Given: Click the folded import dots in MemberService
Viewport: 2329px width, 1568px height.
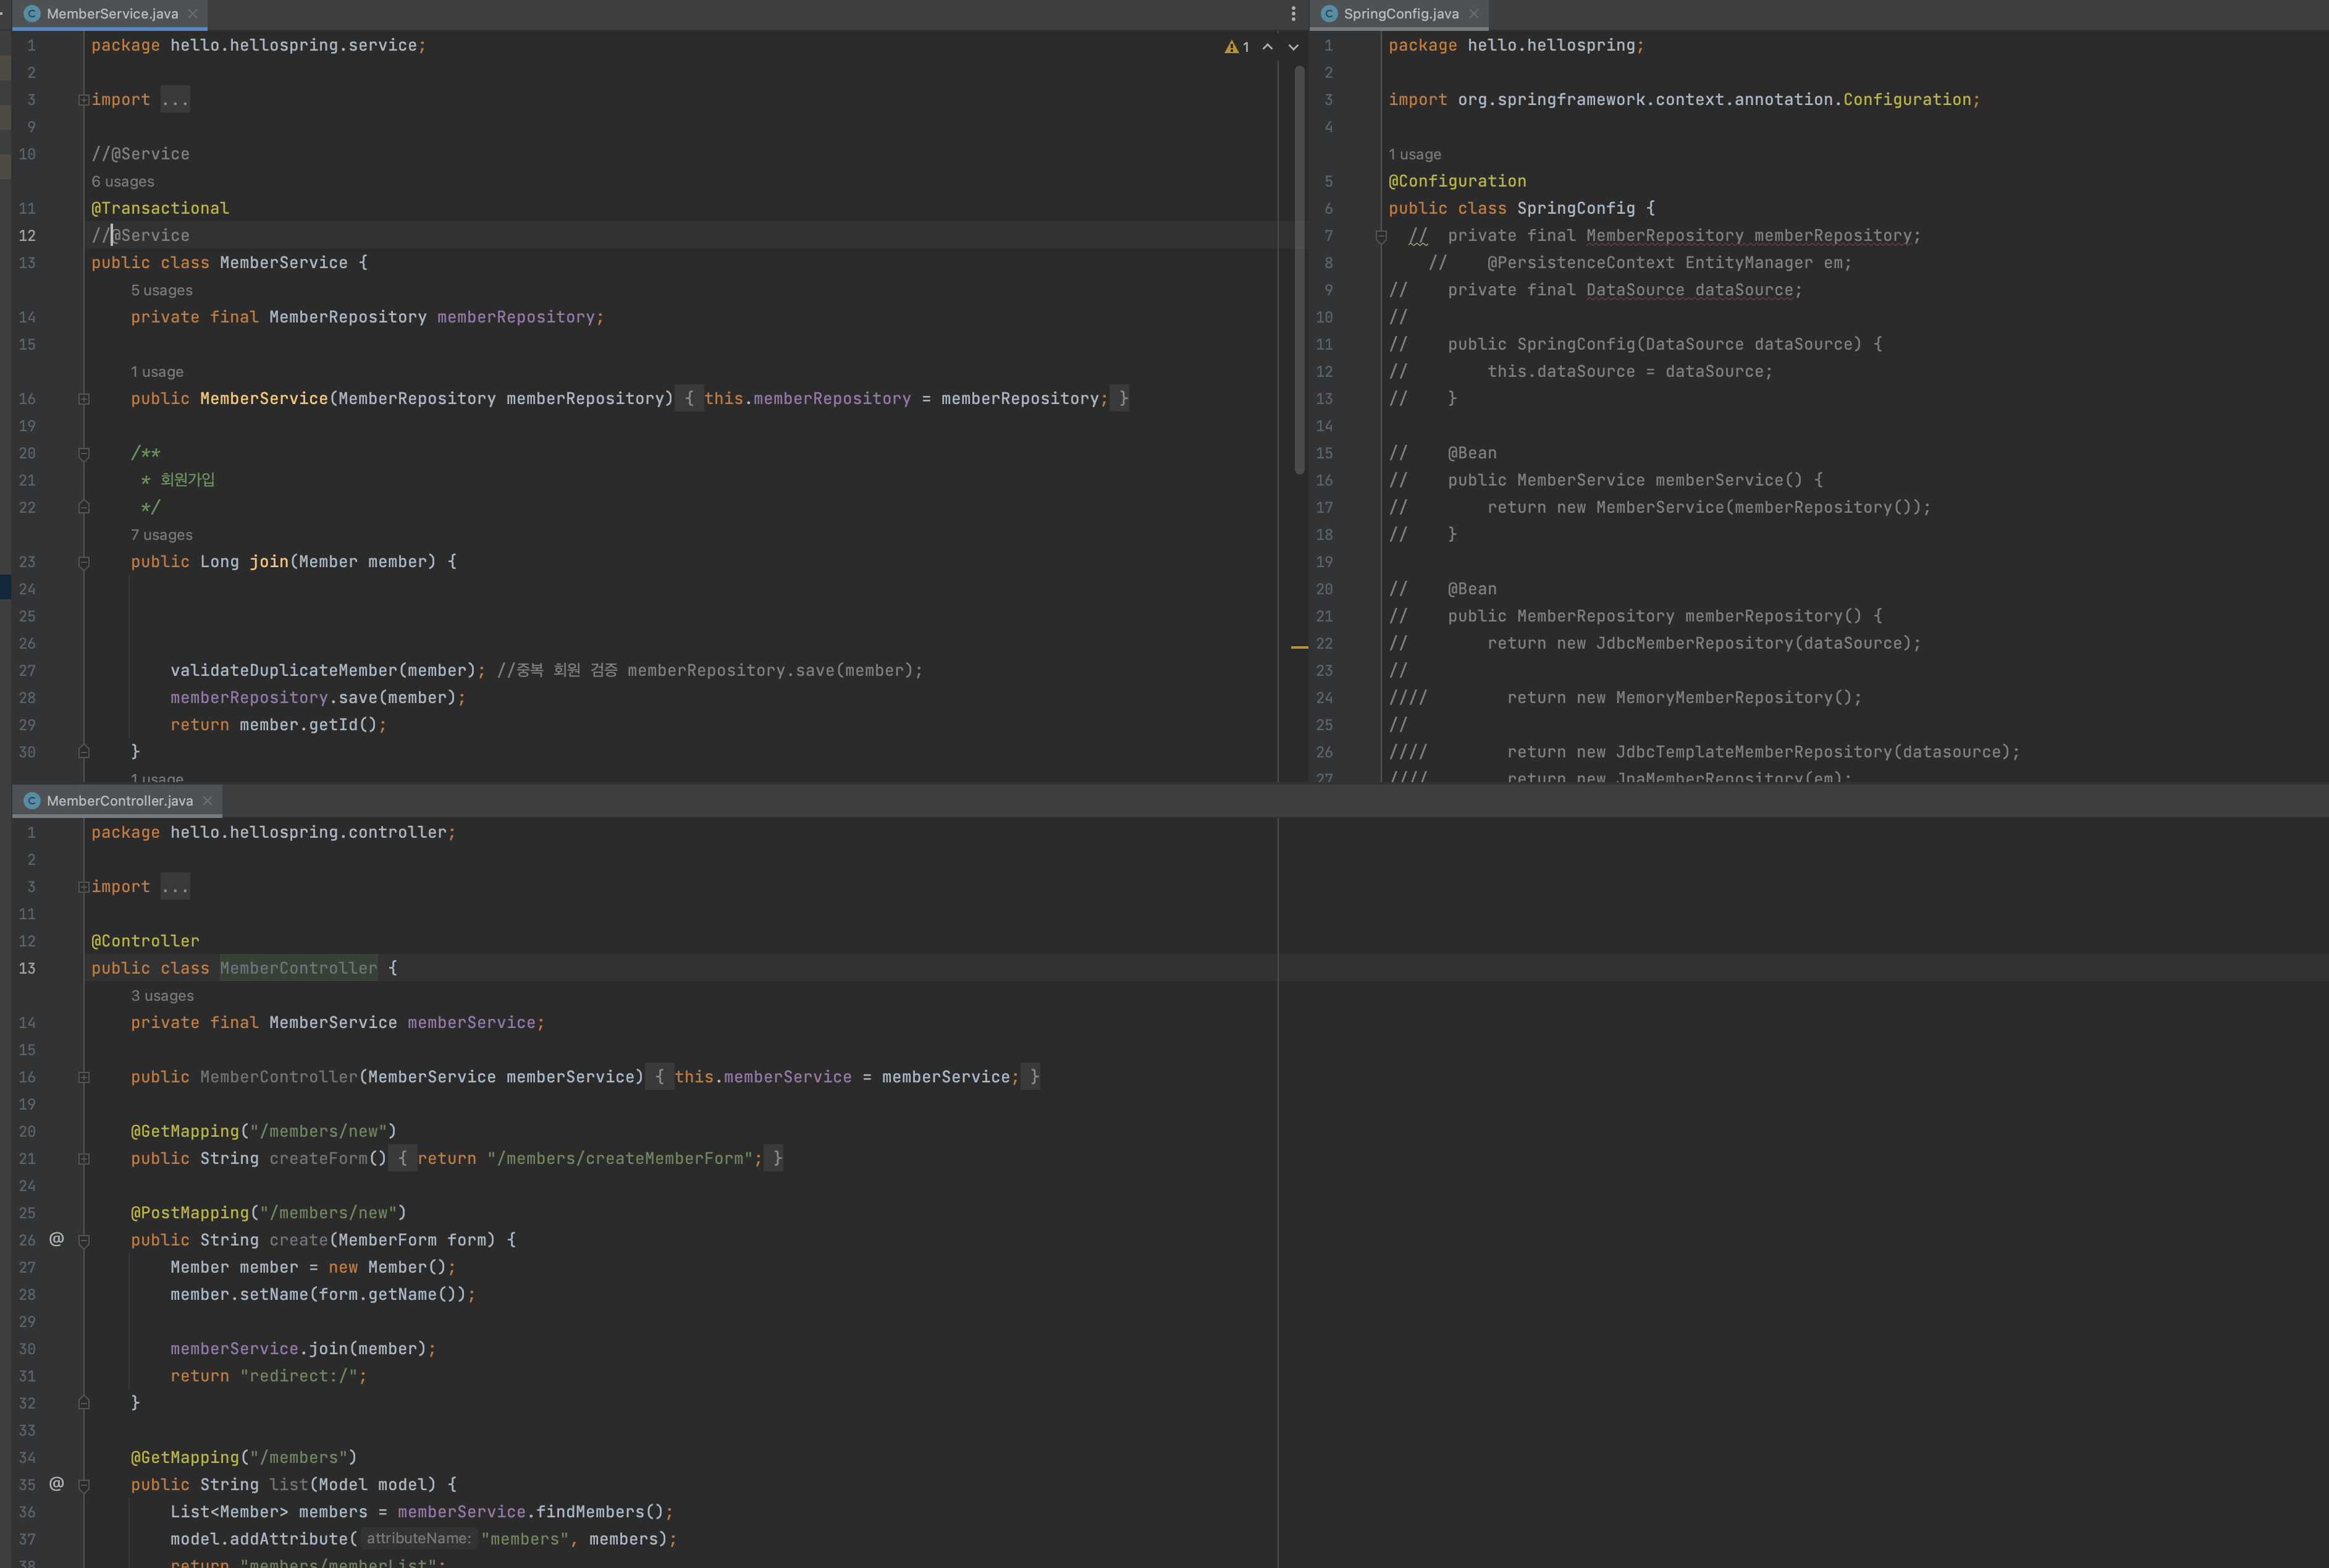Looking at the screenshot, I should (x=175, y=100).
